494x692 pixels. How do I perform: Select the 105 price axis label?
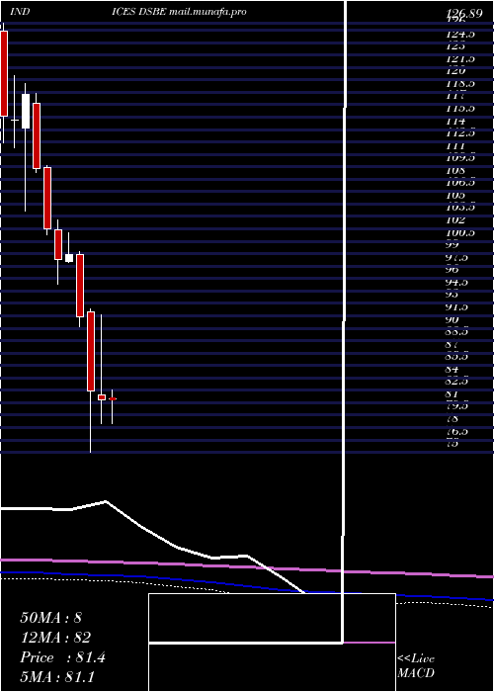455,195
